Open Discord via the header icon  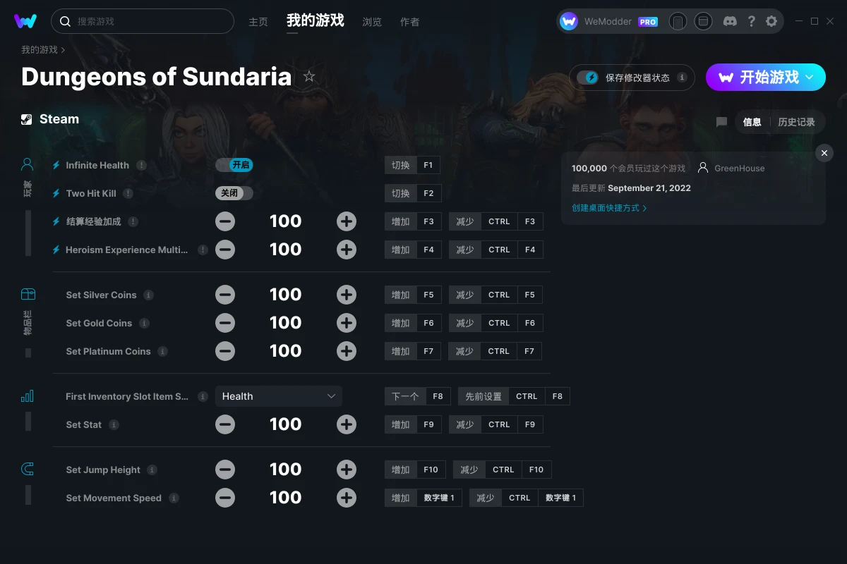[x=730, y=21]
